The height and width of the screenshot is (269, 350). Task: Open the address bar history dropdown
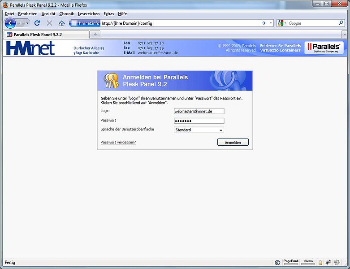[x=271, y=23]
